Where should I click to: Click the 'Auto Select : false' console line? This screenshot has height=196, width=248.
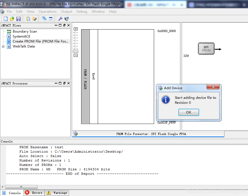click(40, 156)
